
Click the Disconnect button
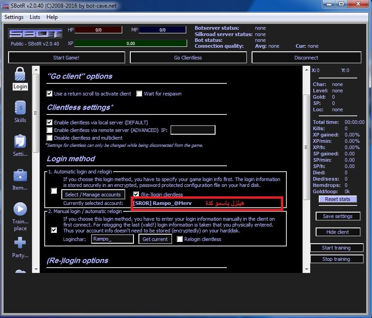coord(306,58)
